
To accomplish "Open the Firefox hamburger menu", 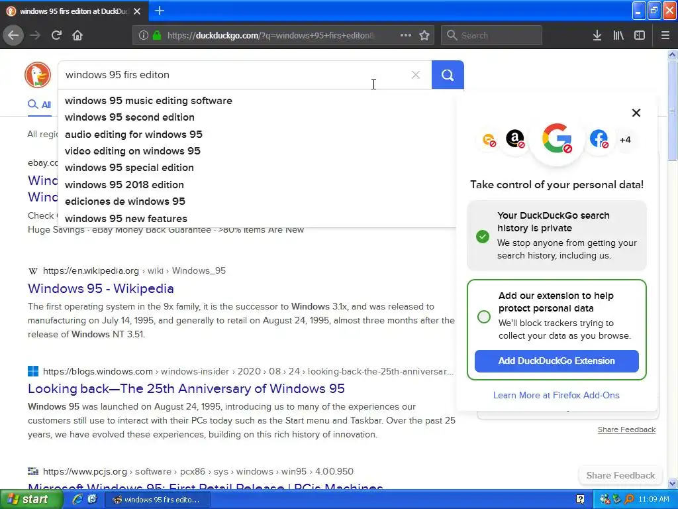I will pos(665,35).
